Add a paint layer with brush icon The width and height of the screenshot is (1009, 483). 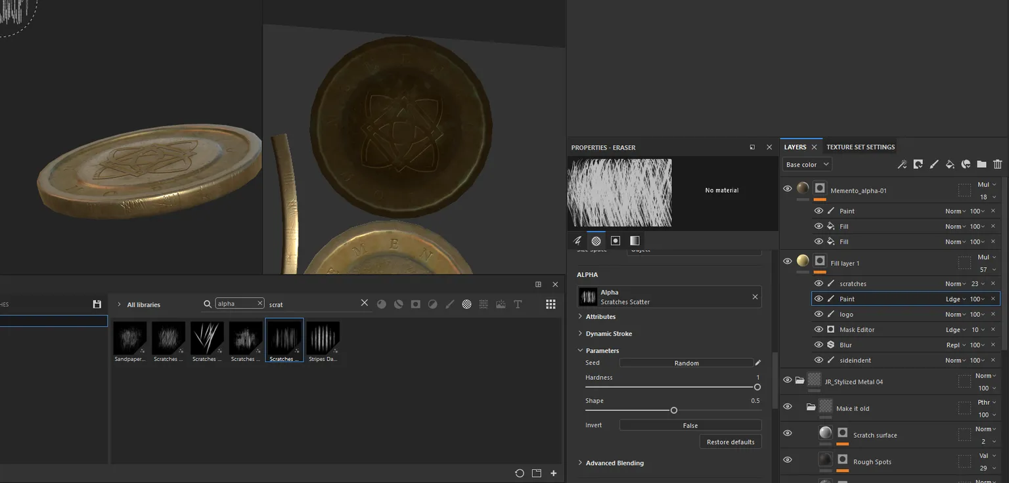(x=933, y=164)
